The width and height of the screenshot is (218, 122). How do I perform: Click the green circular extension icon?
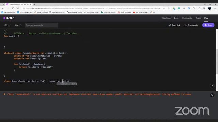tap(179, 8)
